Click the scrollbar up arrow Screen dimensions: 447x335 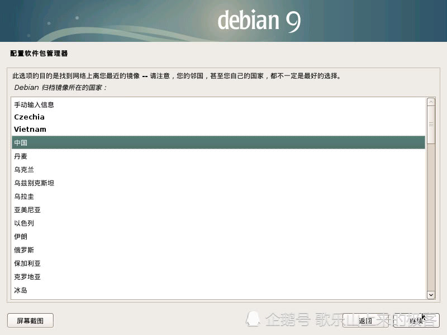coord(431,102)
